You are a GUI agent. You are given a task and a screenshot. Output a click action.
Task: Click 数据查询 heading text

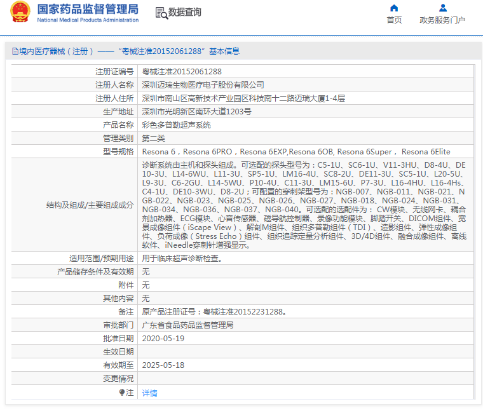tap(184, 12)
